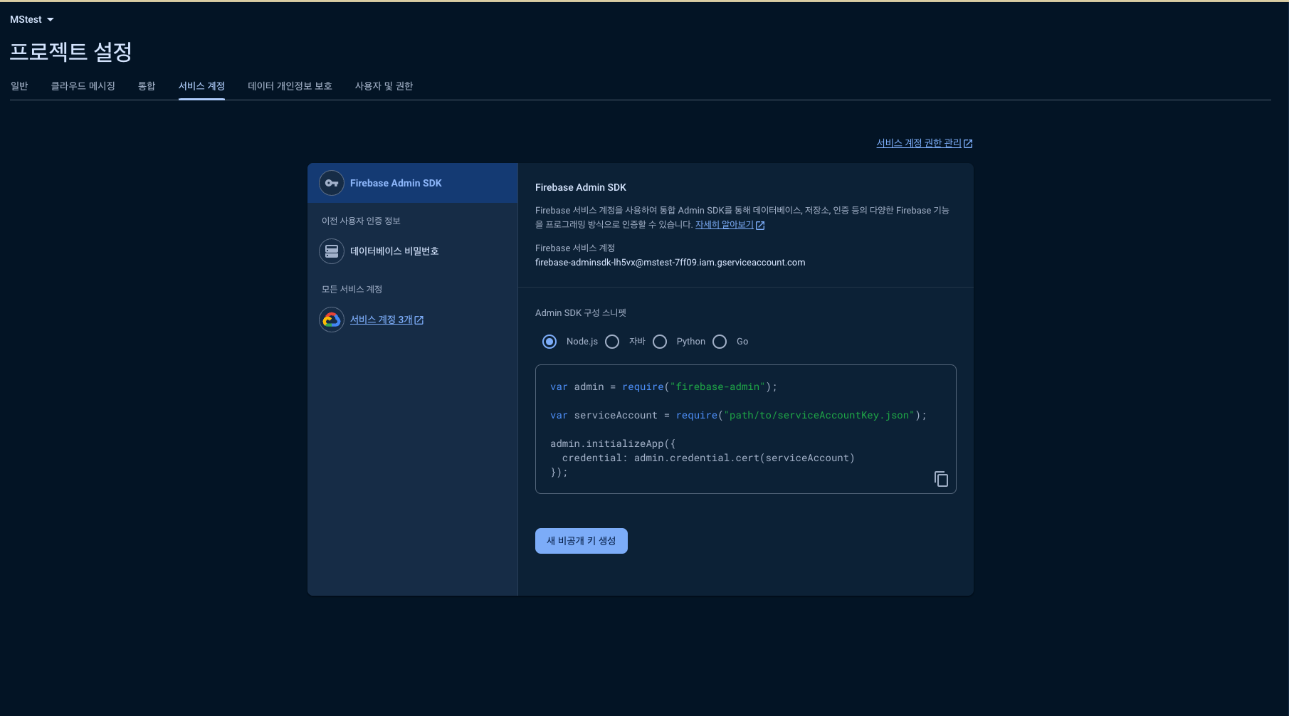Click the firebase-adminsdk service account email
Screen dimensions: 1289x716
[x=670, y=263]
